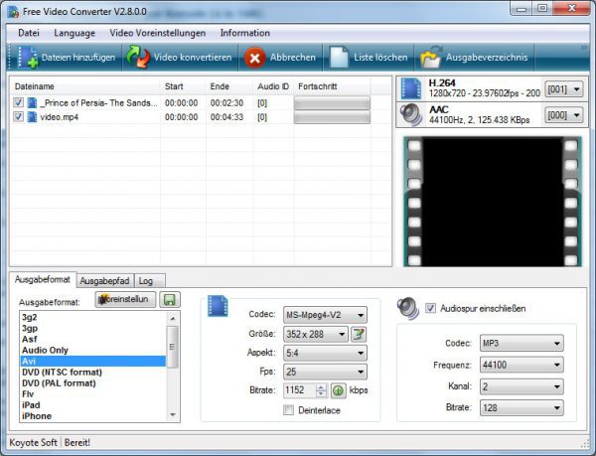Select the Flv output format

pos(93,394)
